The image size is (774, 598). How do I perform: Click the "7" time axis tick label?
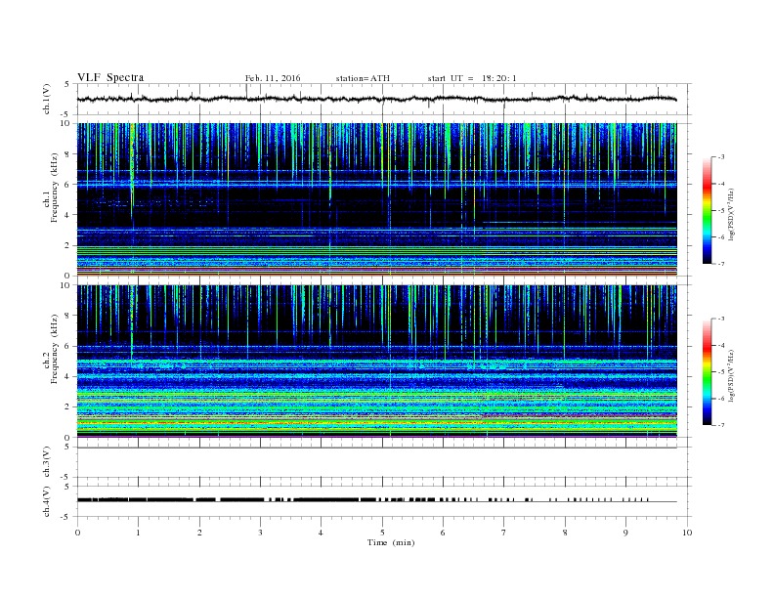click(504, 533)
